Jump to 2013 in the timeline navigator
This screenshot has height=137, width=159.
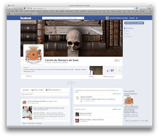click(127, 31)
